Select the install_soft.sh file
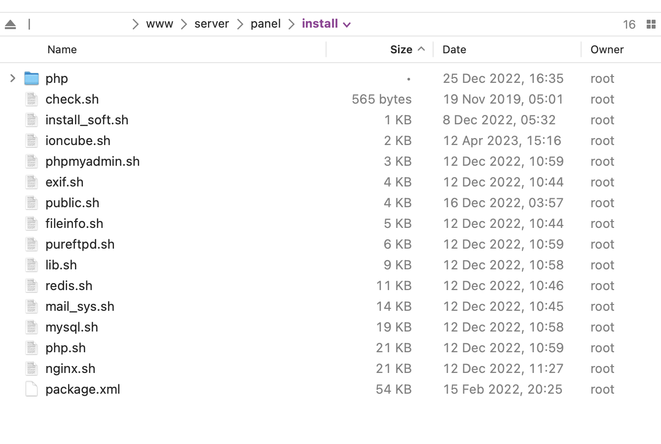The image size is (661, 444). click(x=87, y=120)
